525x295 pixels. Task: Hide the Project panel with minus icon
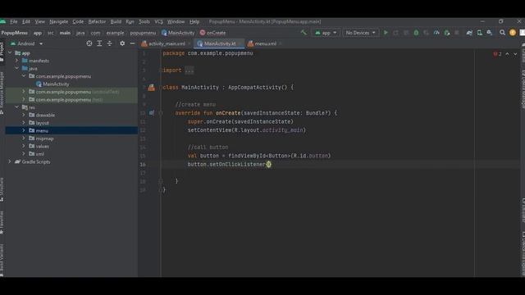132,43
